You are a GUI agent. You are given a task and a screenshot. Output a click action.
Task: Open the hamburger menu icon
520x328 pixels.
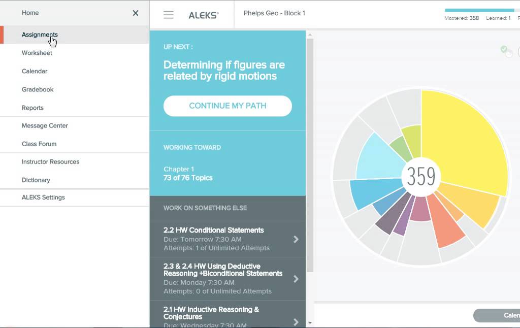click(169, 15)
